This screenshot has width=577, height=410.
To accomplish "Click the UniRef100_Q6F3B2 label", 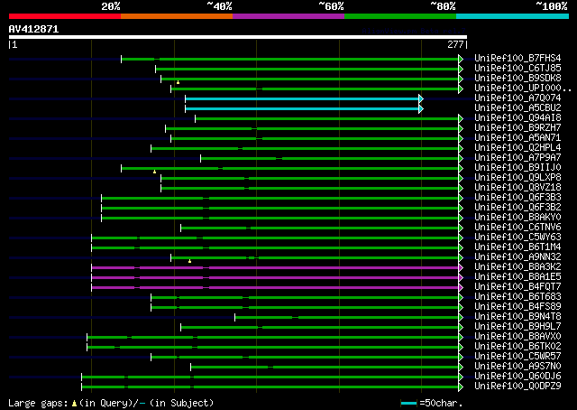I will tap(517, 208).
